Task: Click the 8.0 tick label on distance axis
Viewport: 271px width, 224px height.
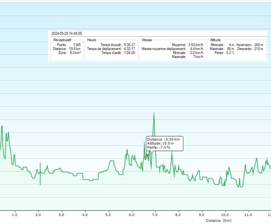Action: [178, 215]
